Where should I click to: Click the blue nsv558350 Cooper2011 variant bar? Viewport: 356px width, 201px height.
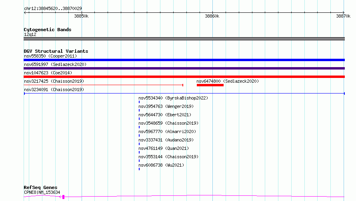184,60
